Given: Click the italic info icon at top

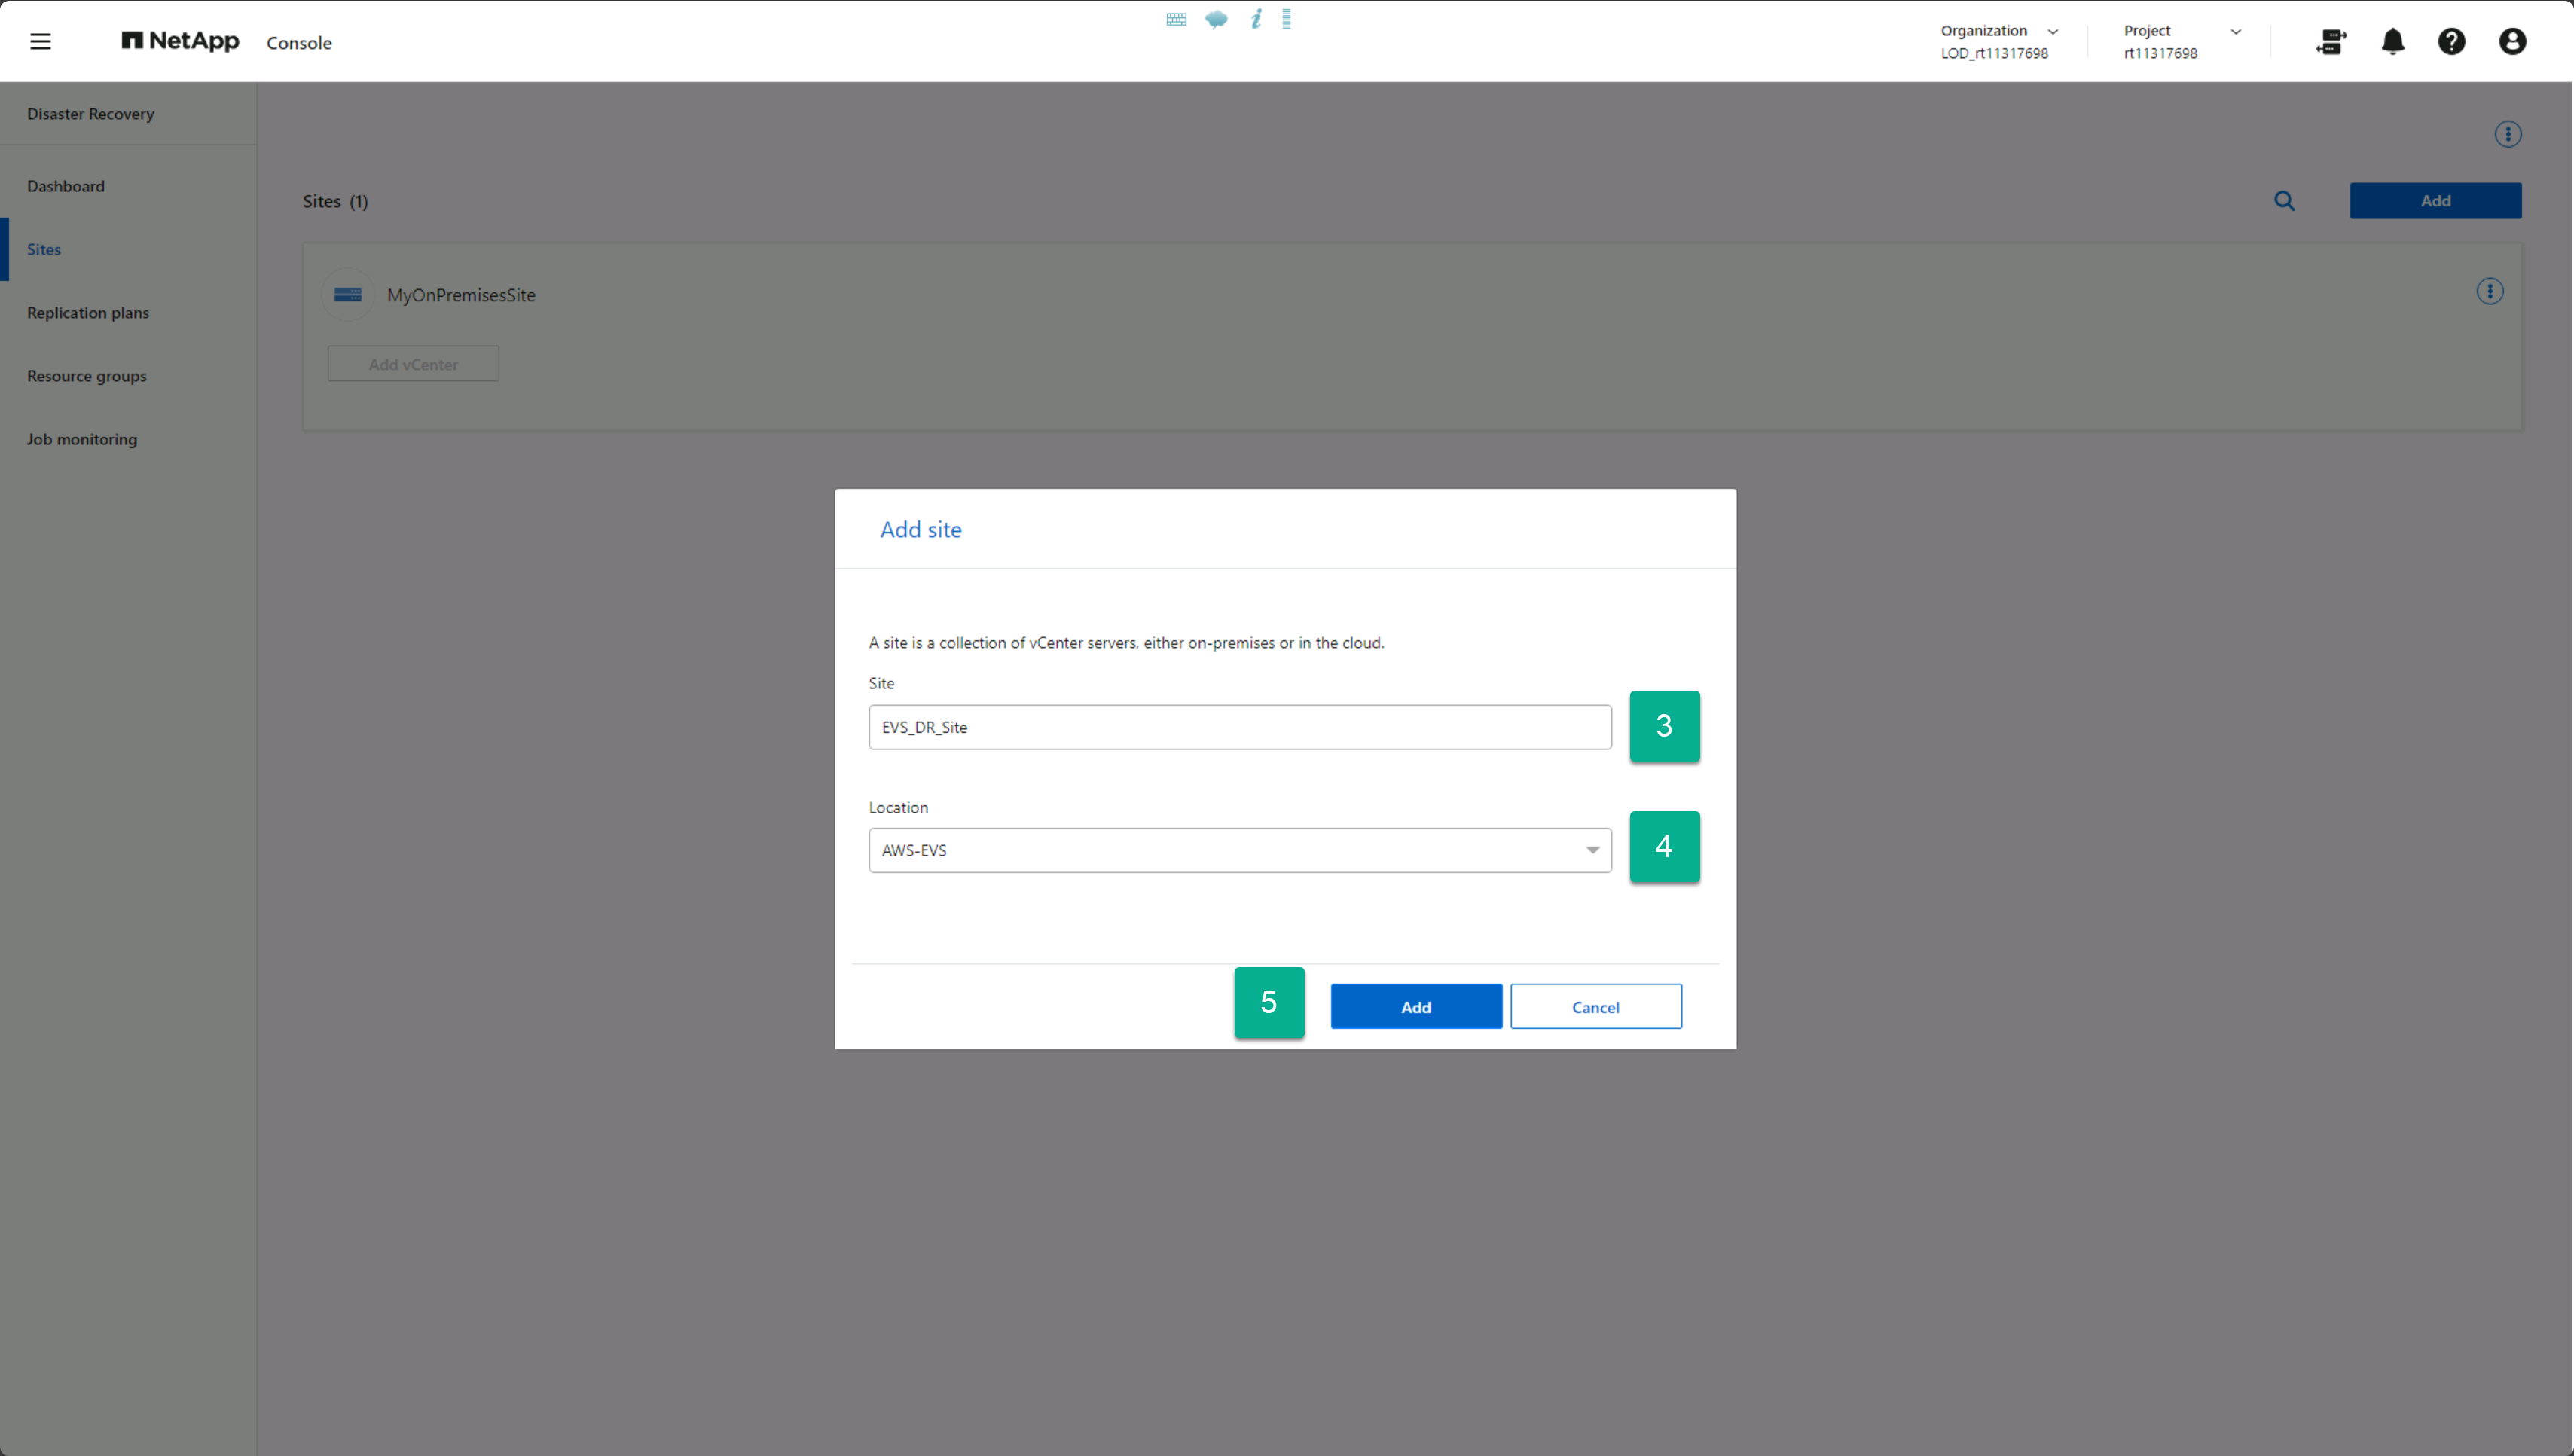Looking at the screenshot, I should click(1256, 19).
